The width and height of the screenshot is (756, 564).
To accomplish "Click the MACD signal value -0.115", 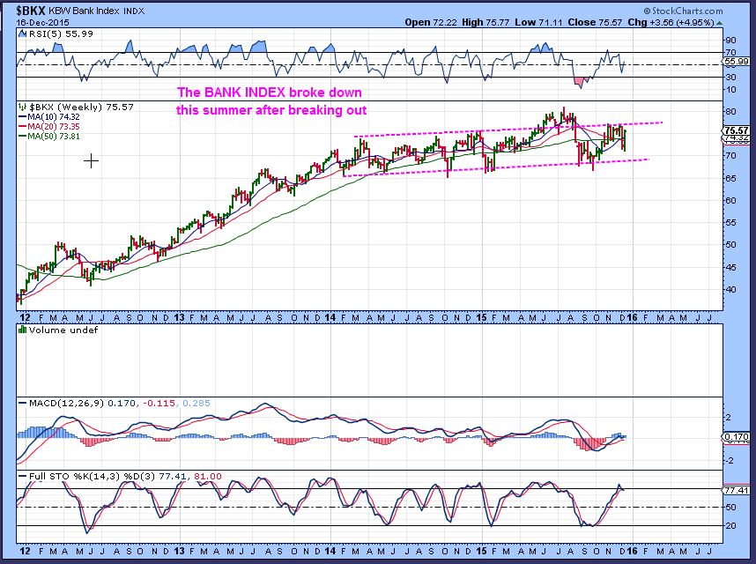I will (x=159, y=403).
